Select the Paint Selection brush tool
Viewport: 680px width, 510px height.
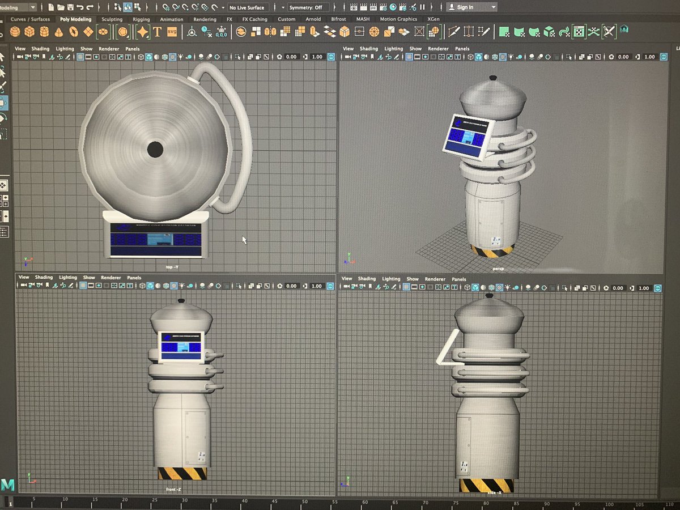click(x=3, y=87)
